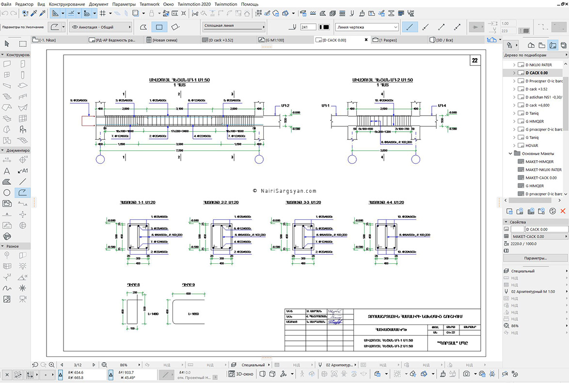Choose the Line tool in toolbox

(23, 182)
